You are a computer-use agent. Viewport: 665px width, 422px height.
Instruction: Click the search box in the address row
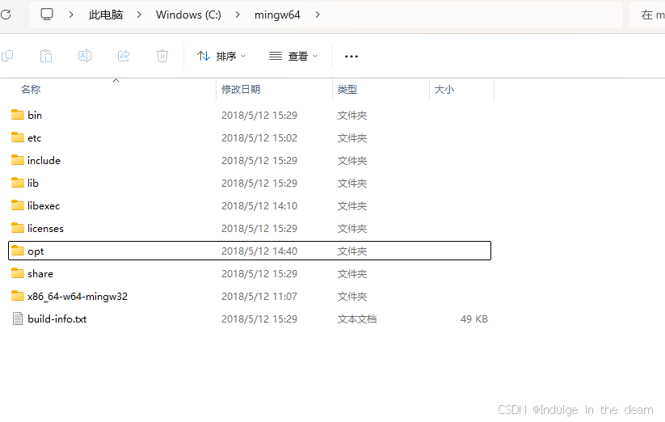tap(647, 15)
